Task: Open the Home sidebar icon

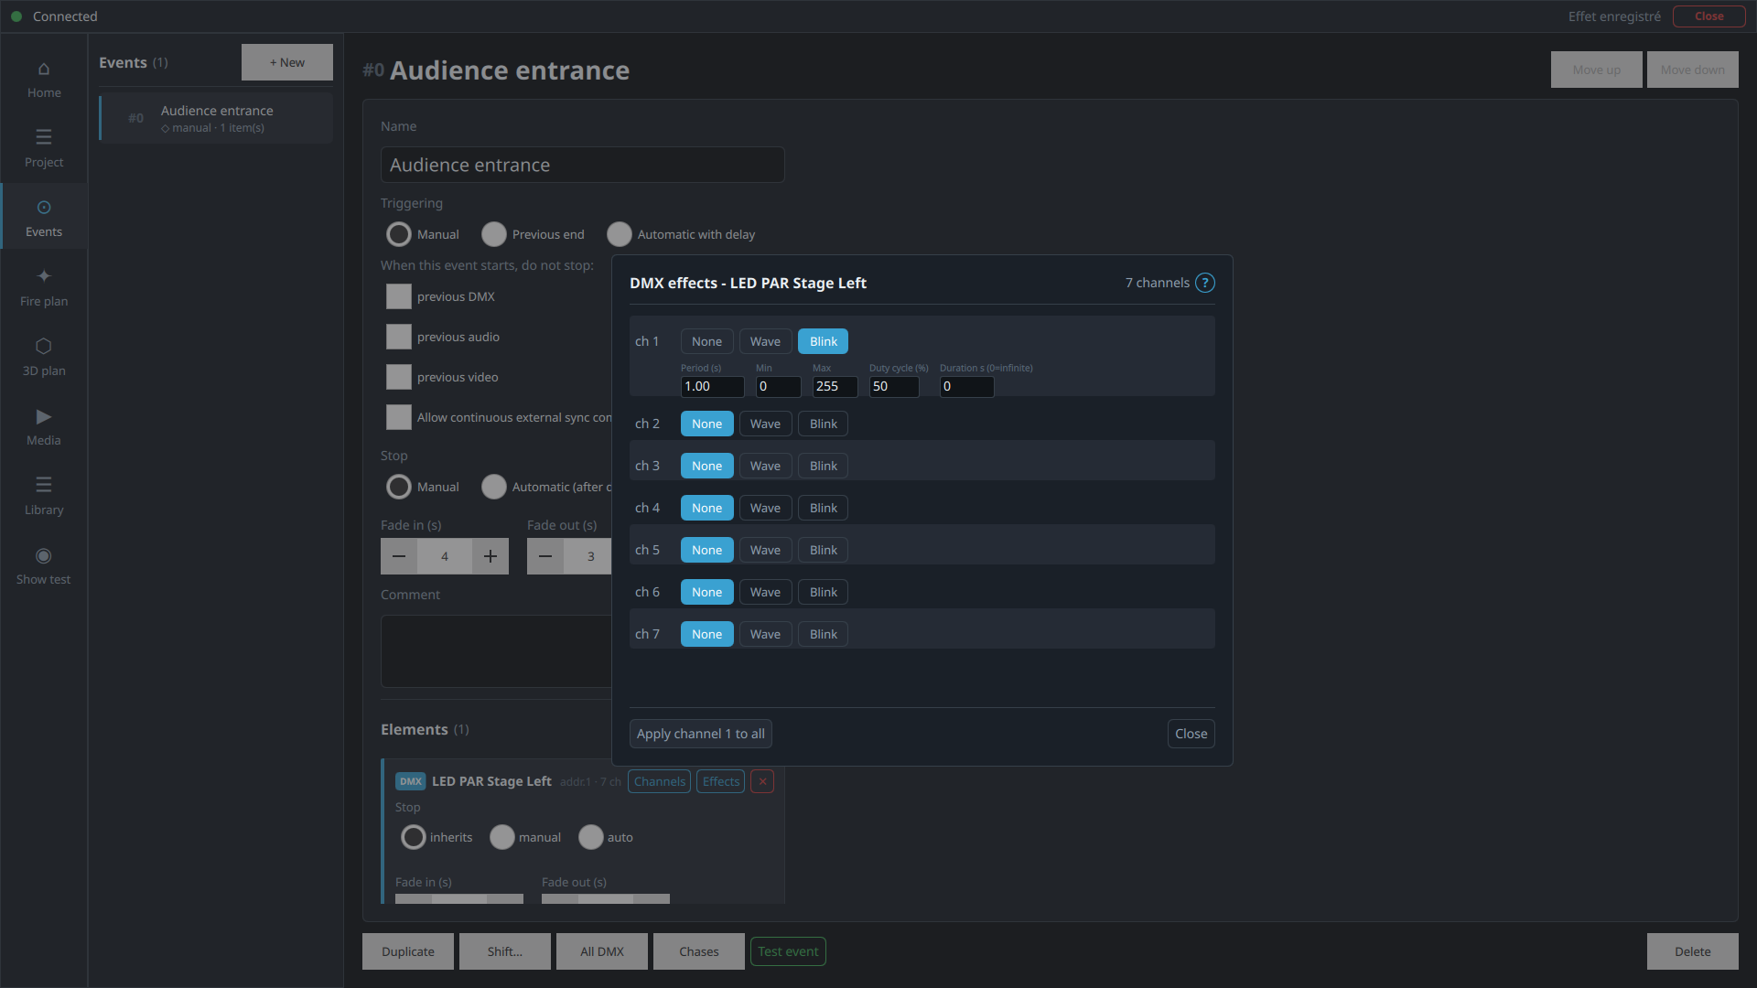Action: click(x=44, y=80)
